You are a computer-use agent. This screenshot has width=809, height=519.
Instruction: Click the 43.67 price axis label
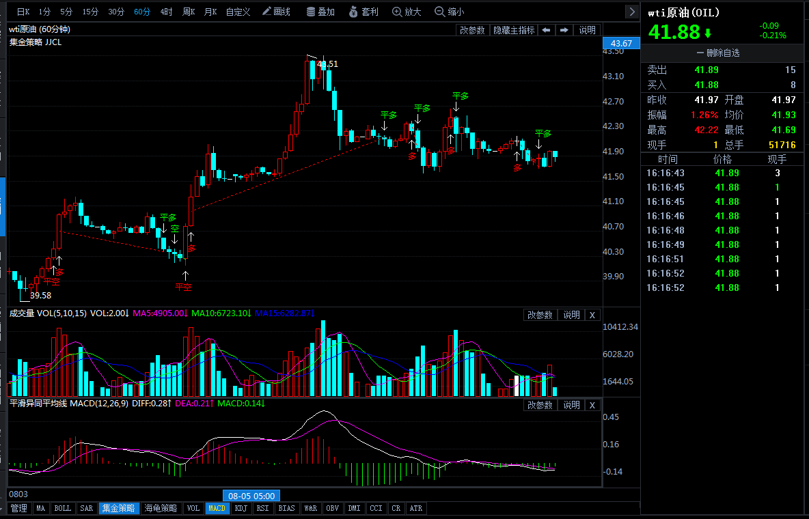pos(621,43)
